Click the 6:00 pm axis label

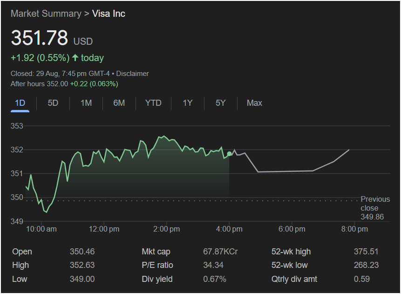click(x=292, y=229)
